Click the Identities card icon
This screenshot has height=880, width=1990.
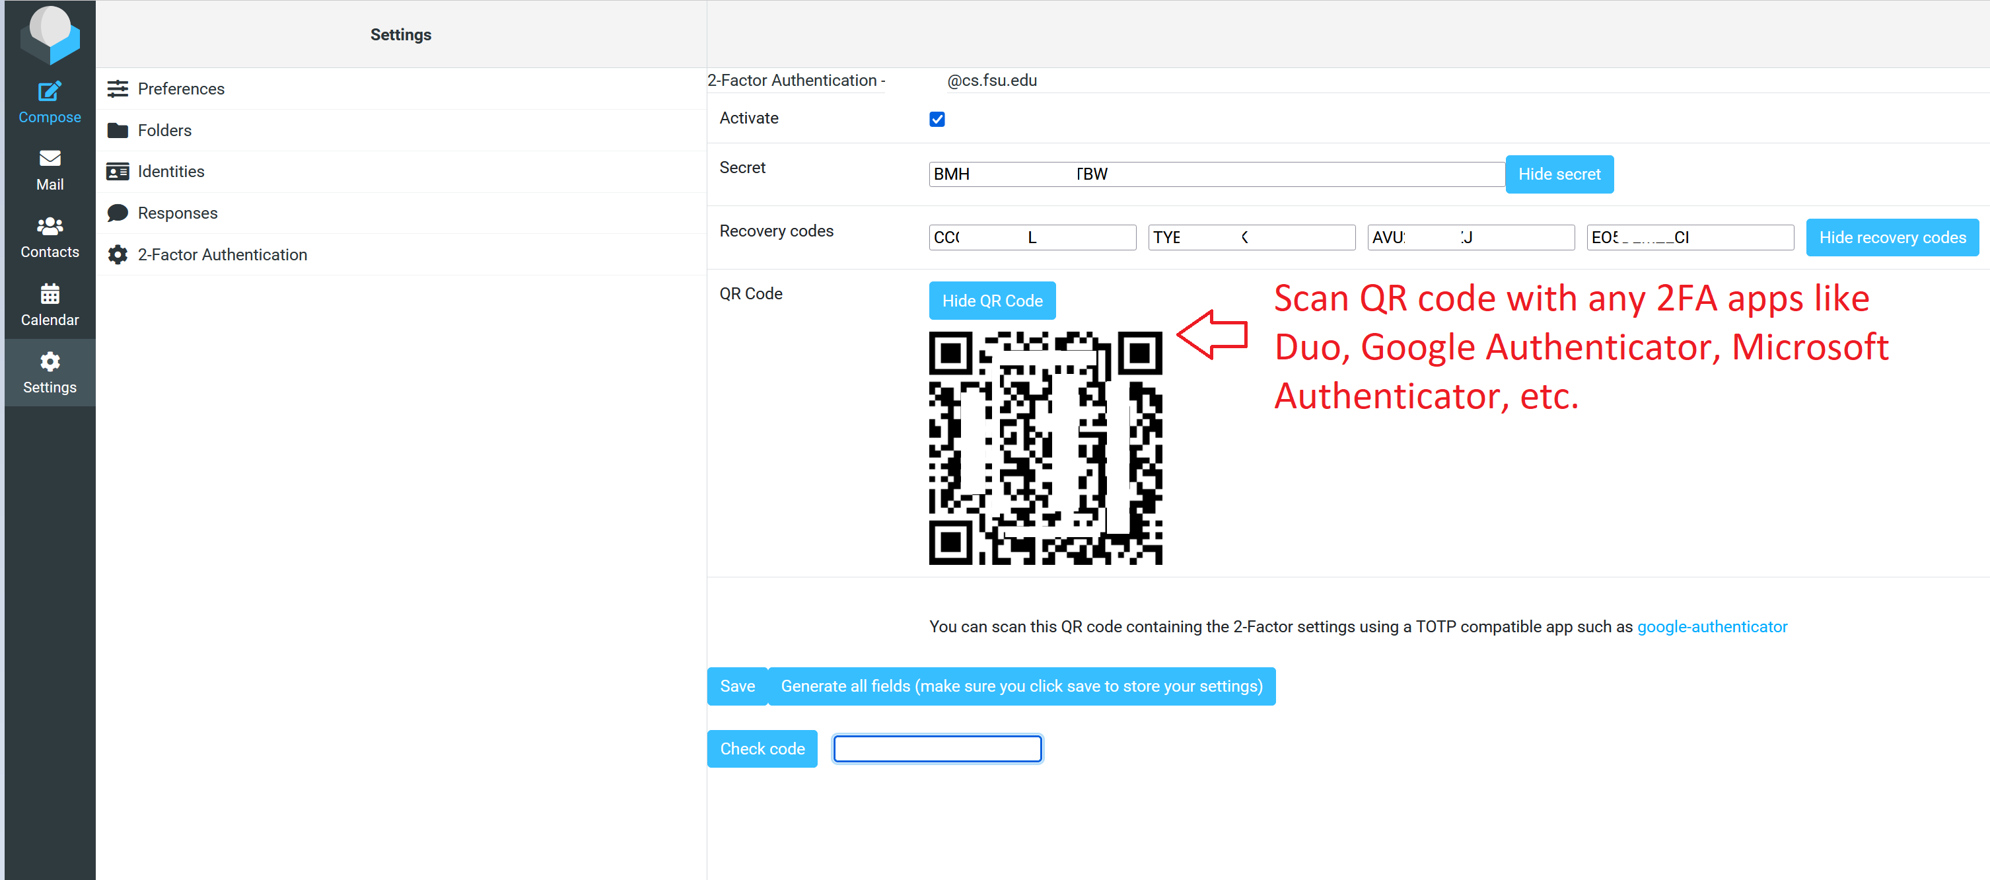118,172
